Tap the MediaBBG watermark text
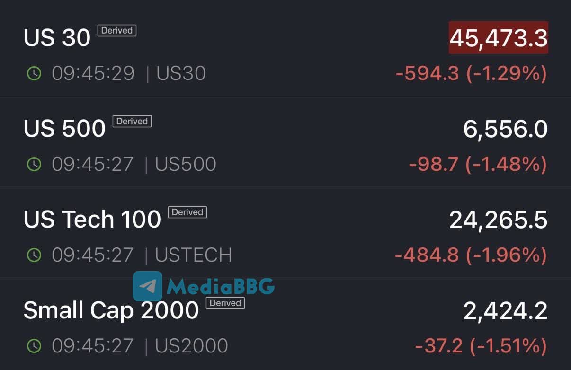Viewport: 571px width, 370px height. coord(221,286)
